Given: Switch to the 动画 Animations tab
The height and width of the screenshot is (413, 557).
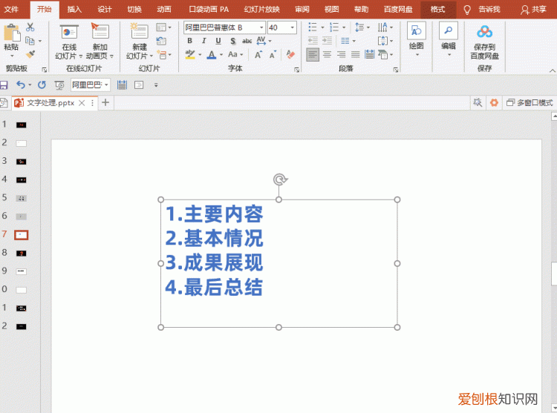Looking at the screenshot, I should click(x=164, y=9).
